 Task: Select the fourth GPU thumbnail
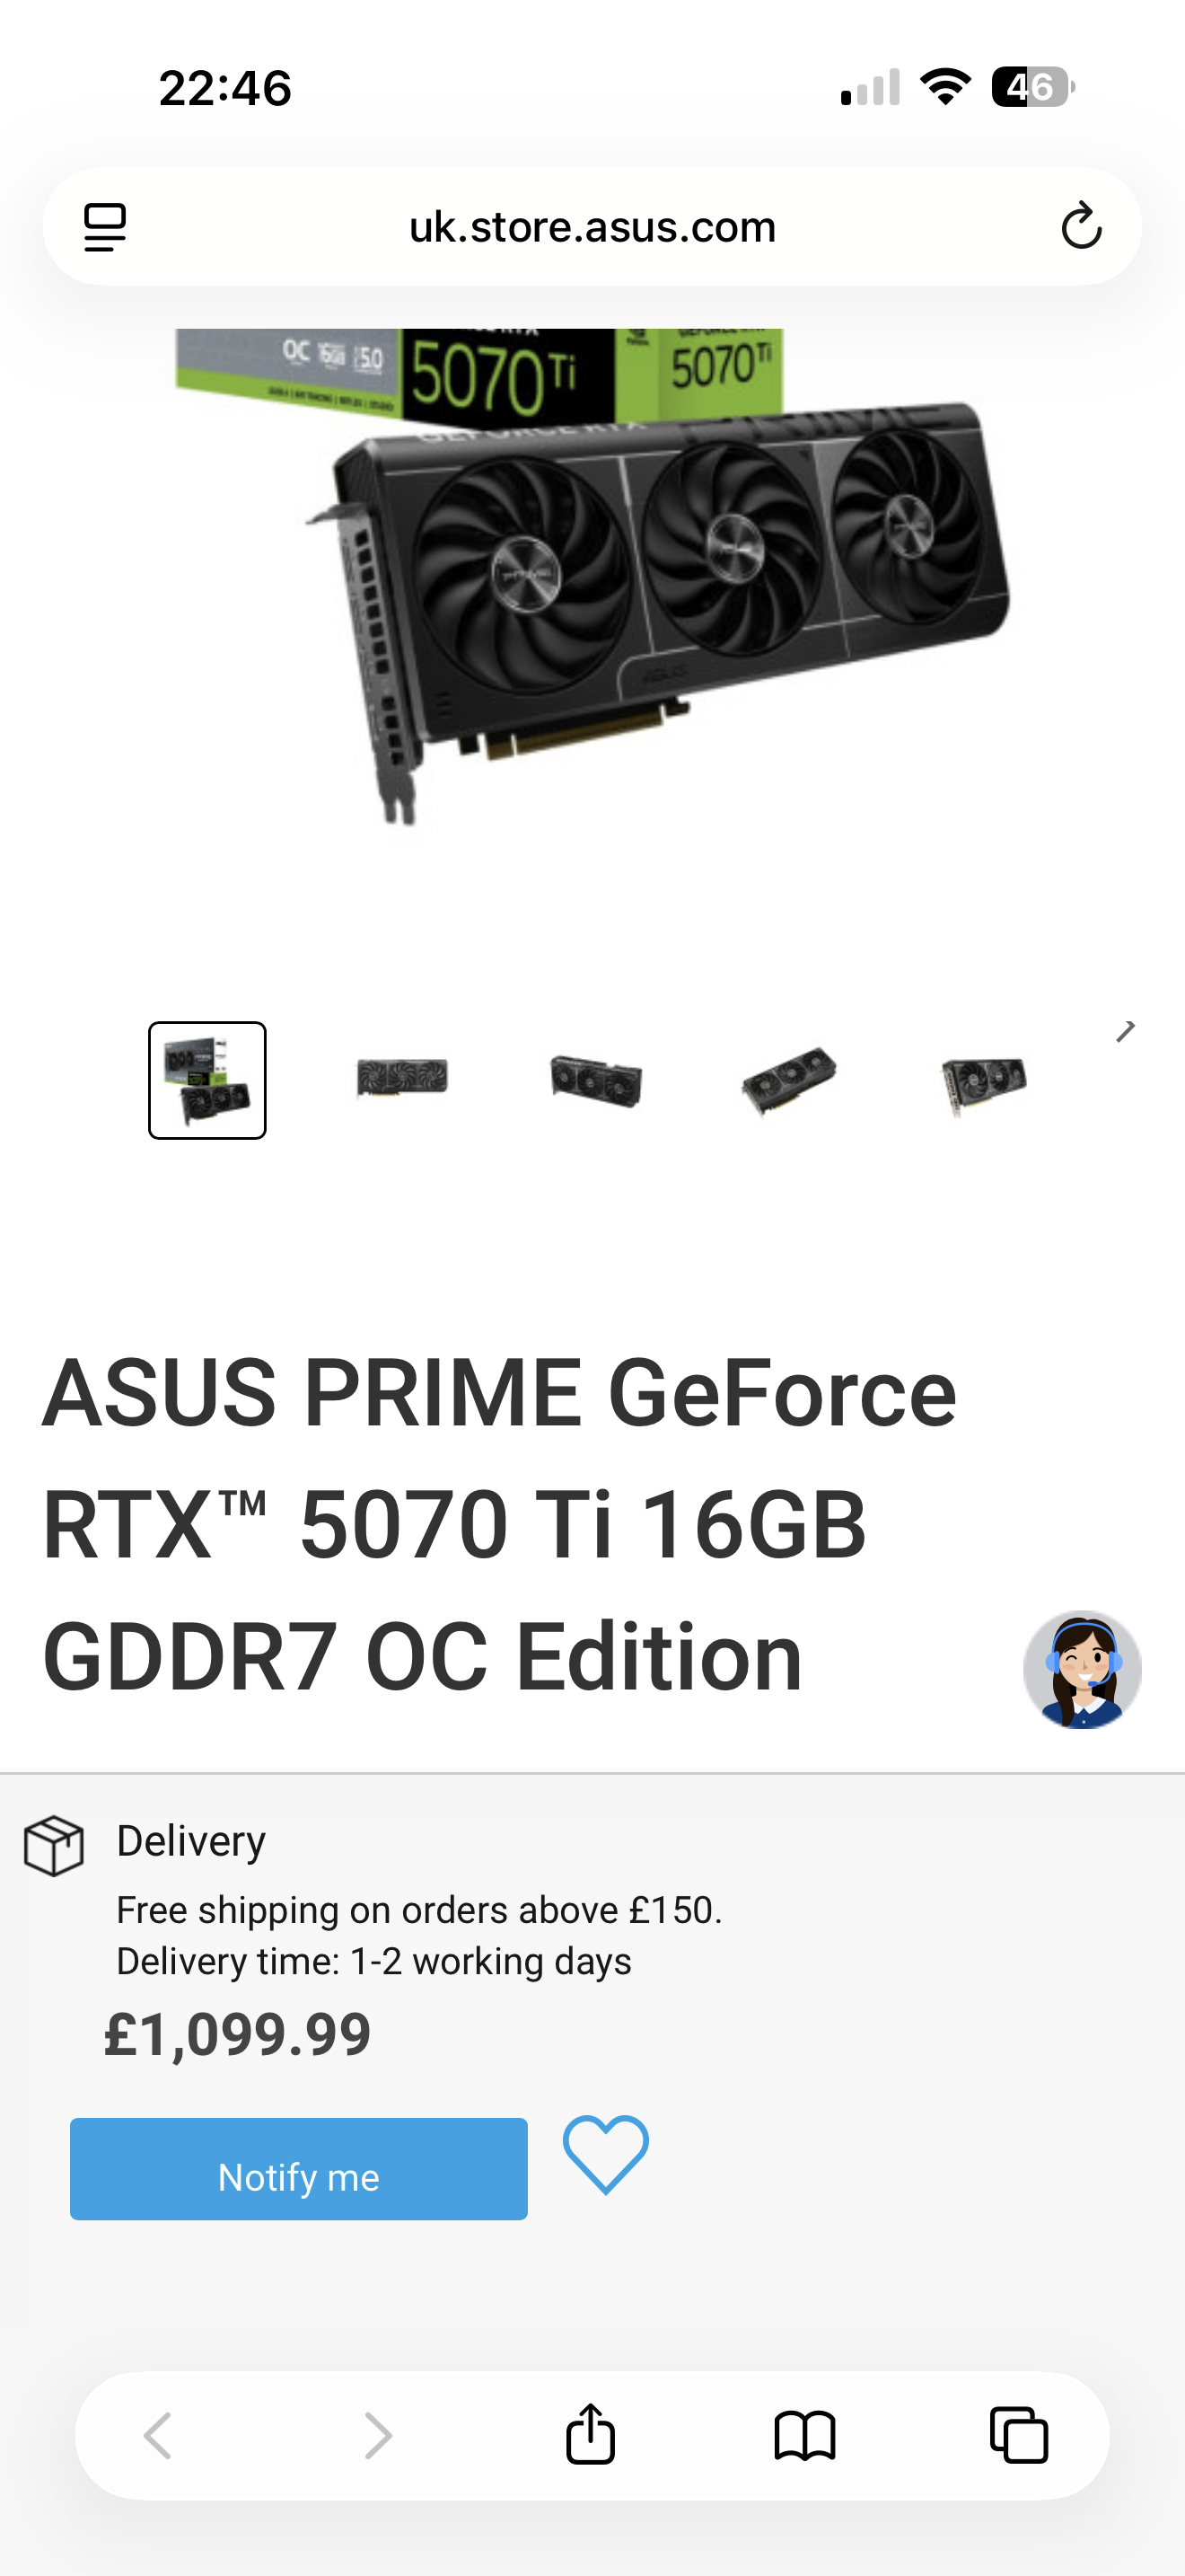[x=789, y=1080]
